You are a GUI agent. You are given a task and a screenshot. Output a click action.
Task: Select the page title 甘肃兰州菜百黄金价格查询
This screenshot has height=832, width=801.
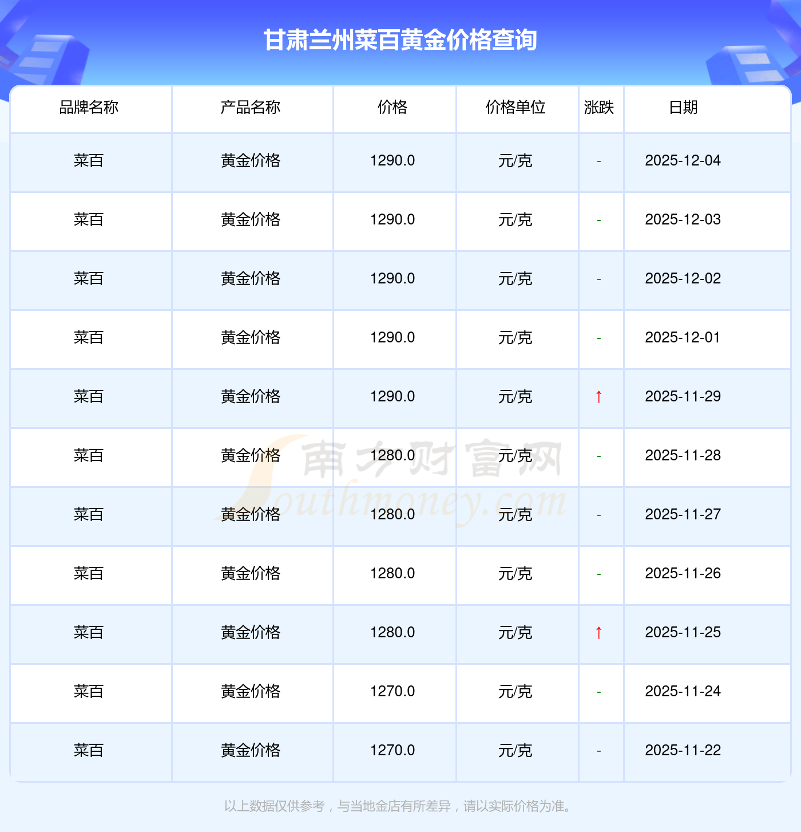coord(400,40)
